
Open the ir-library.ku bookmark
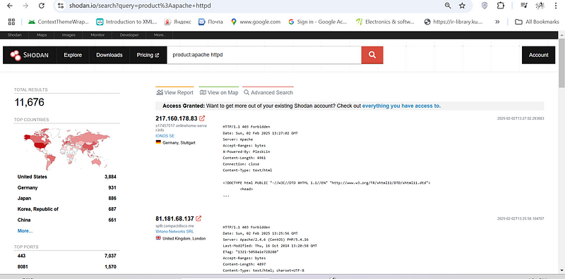point(453,22)
